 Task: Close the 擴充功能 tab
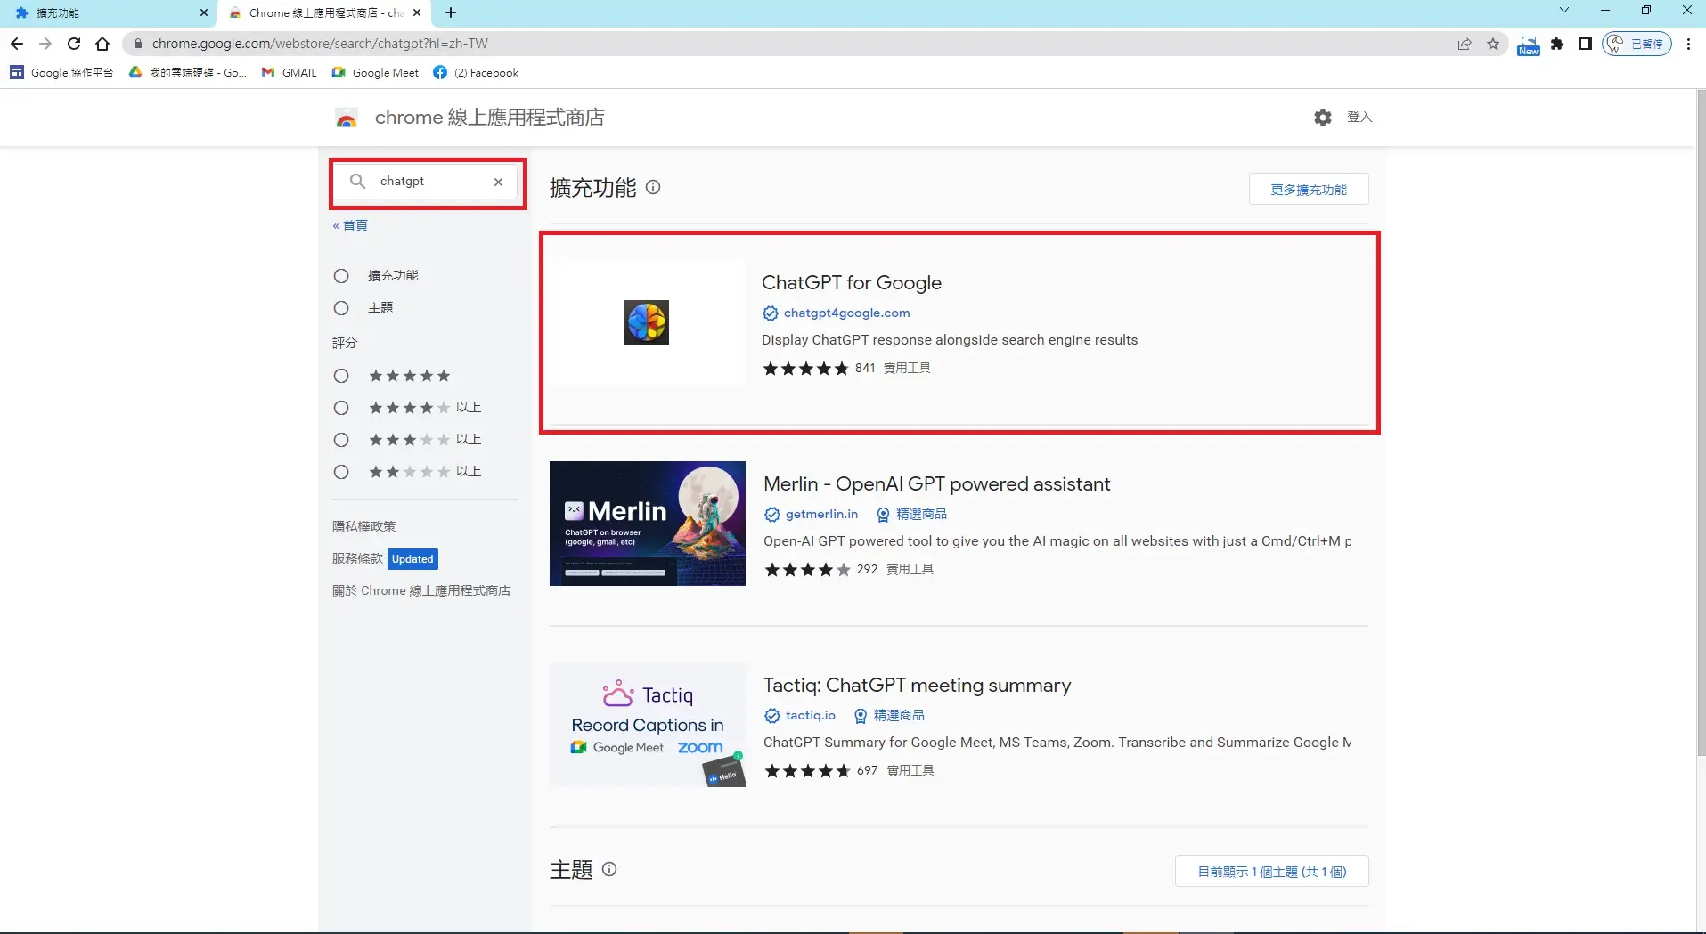coord(203,12)
